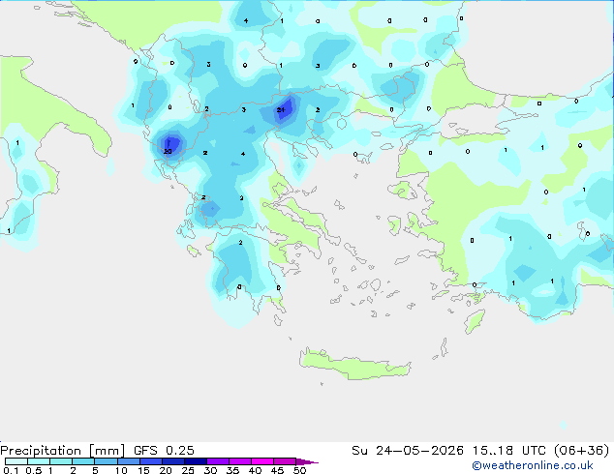The height and width of the screenshot is (474, 614).
Task: Click the date 'Su 24-05-2026' text
Action: point(408,451)
